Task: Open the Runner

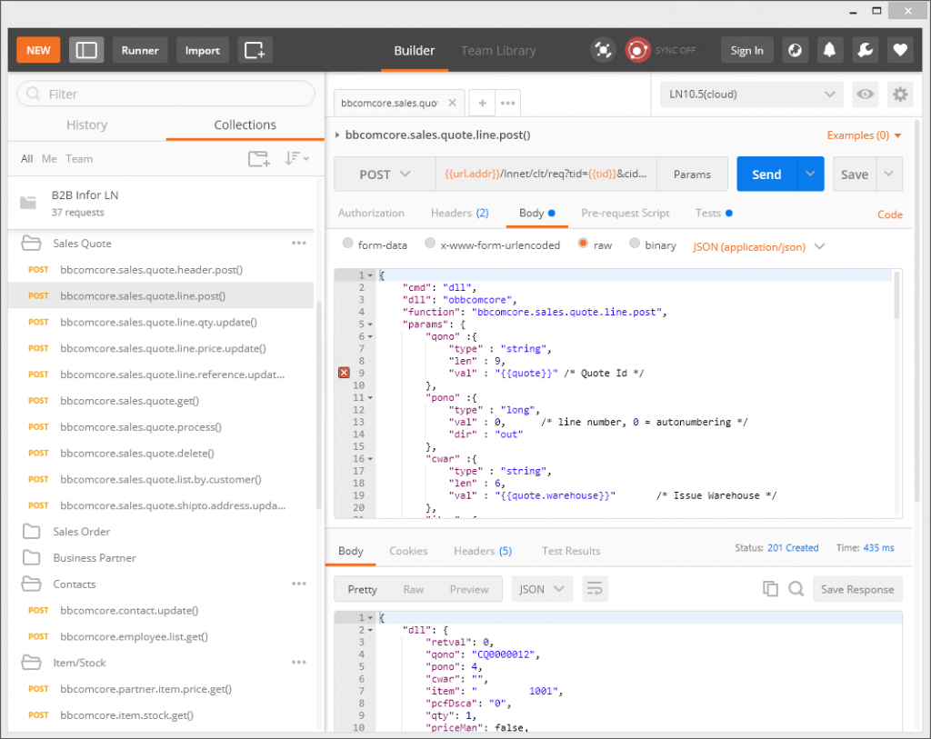Action: (140, 51)
